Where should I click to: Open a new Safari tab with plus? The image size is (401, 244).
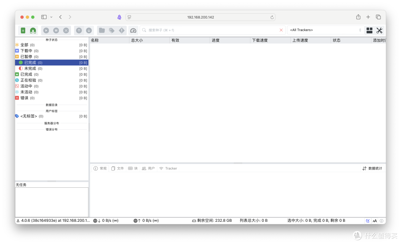click(368, 17)
